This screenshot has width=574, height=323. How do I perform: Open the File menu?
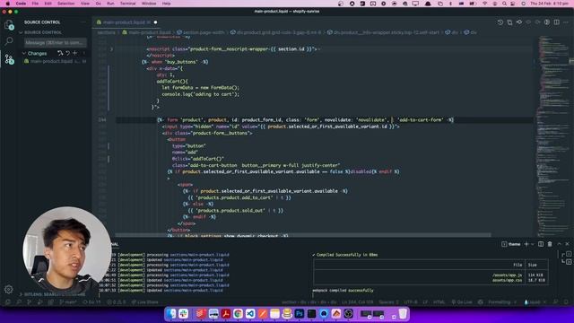pos(35,4)
